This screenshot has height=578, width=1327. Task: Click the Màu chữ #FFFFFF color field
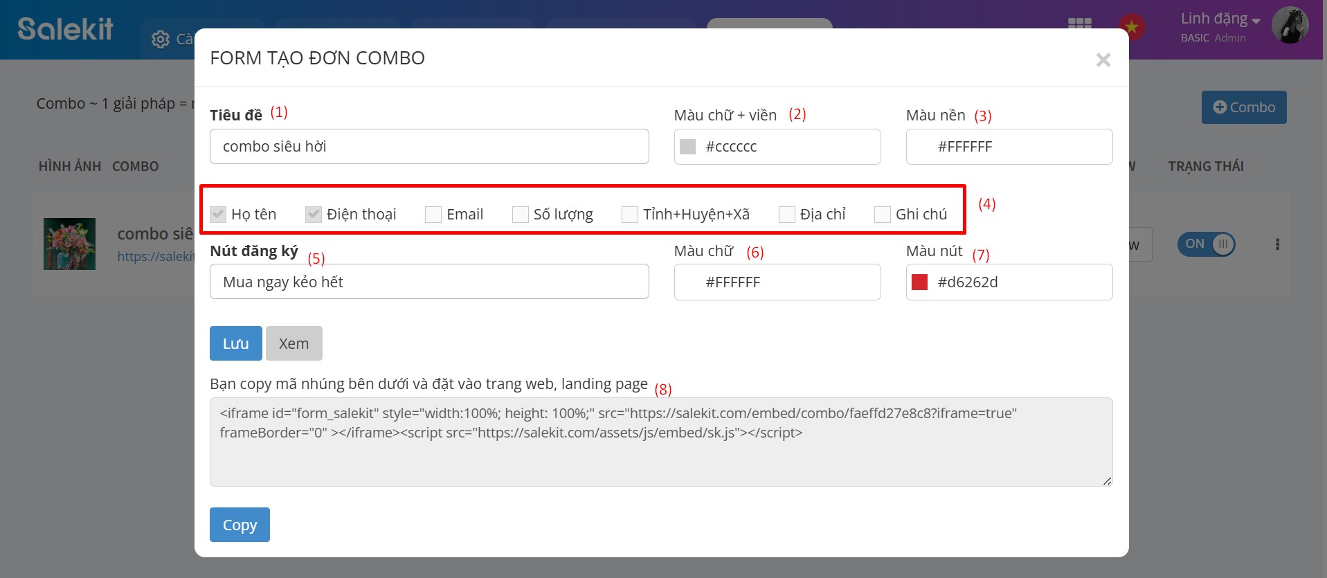[x=777, y=282]
